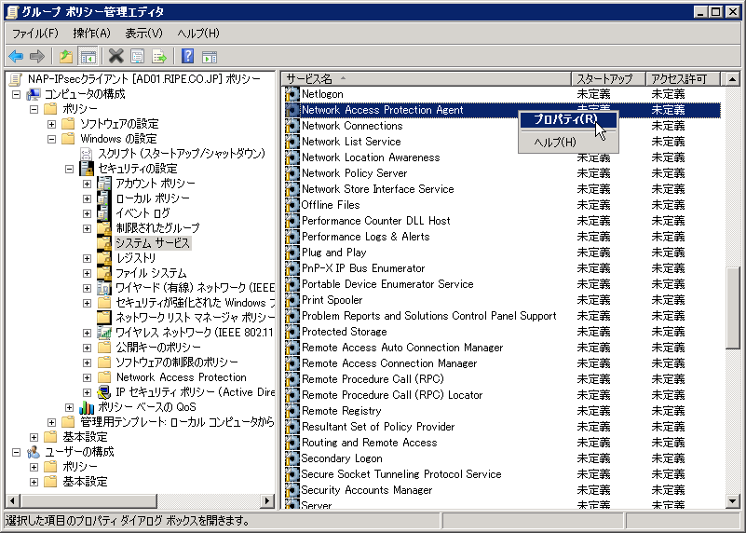Click the スタートアップ column header

607,78
